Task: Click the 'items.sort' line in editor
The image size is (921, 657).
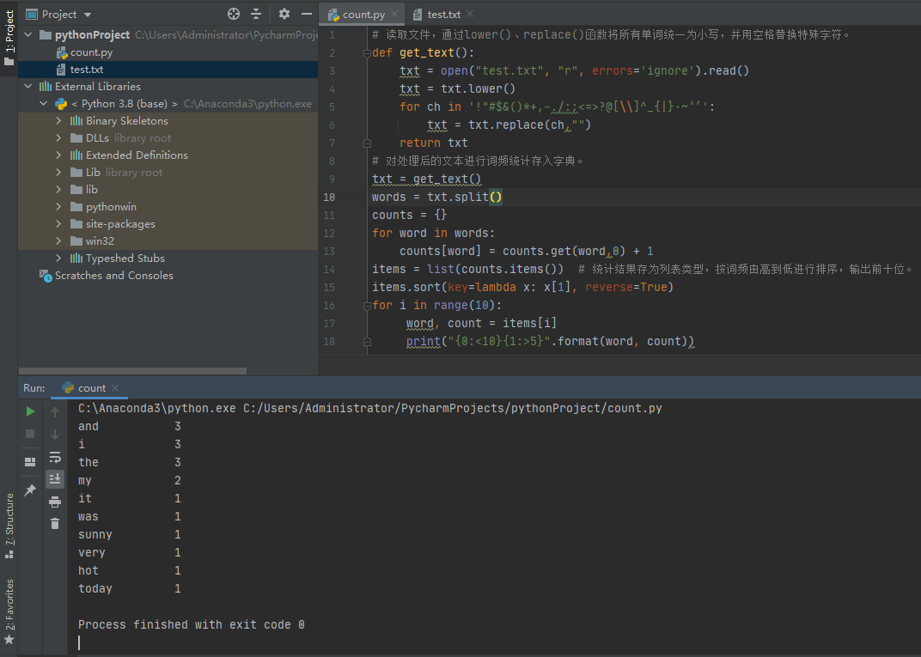Action: [522, 287]
